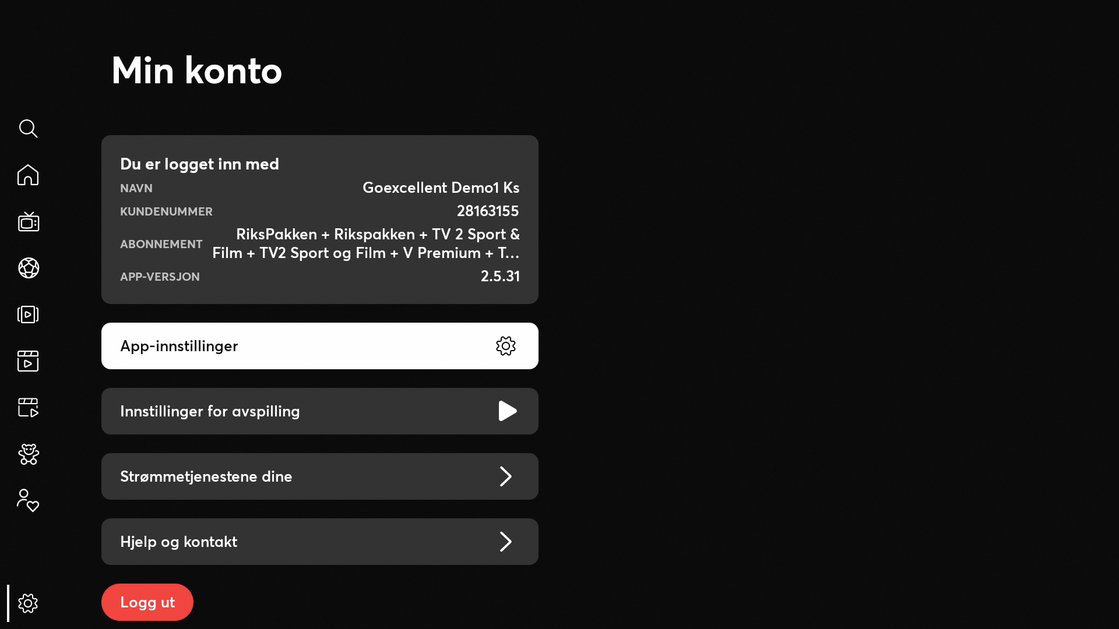This screenshot has width=1119, height=629.
Task: Open the sports football icon
Action: (28, 268)
